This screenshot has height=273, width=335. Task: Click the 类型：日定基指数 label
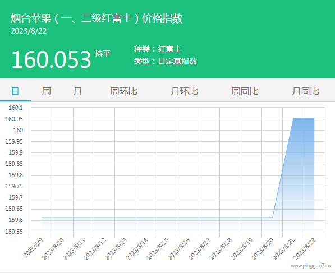pos(166,61)
